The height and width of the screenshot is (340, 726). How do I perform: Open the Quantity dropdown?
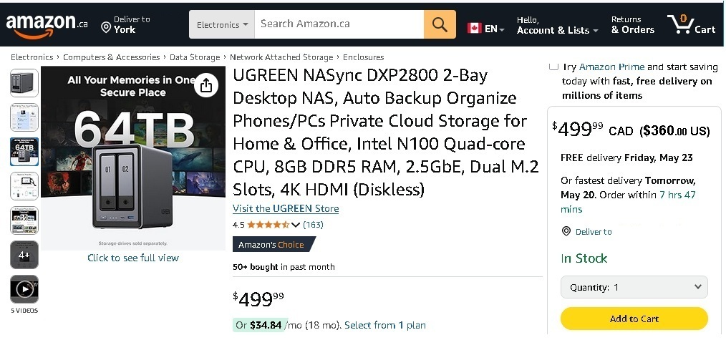click(x=634, y=287)
